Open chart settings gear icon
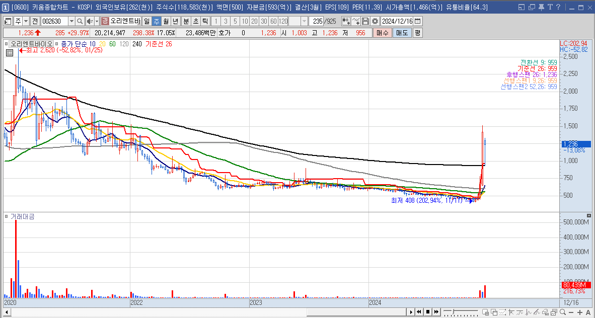The width and height of the screenshot is (595, 318). (375, 21)
